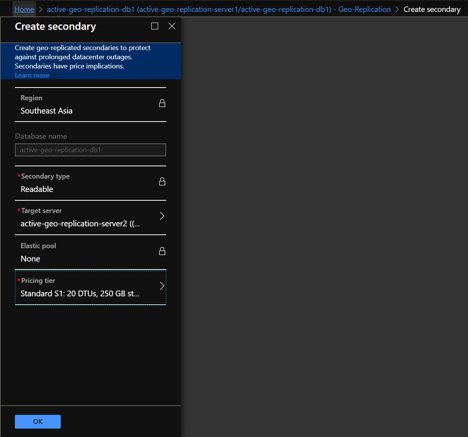Image resolution: width=468 pixels, height=437 pixels.
Task: Click the Pricing tier chevron arrow
Action: [162, 286]
